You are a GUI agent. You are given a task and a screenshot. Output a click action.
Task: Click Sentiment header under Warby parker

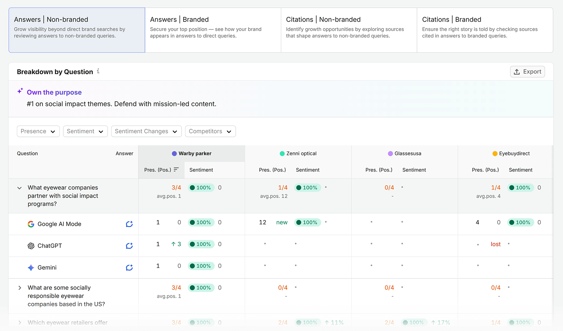(201, 170)
